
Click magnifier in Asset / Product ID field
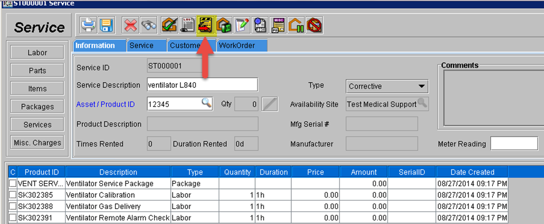(x=207, y=103)
